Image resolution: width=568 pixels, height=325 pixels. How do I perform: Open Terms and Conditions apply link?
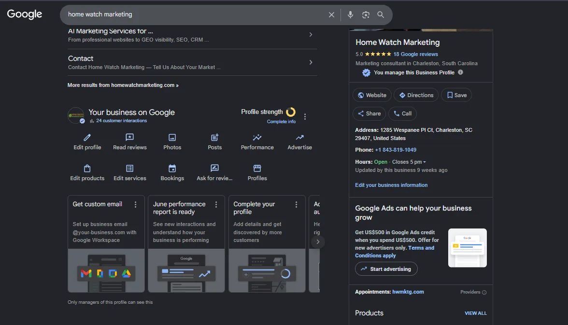395,252
